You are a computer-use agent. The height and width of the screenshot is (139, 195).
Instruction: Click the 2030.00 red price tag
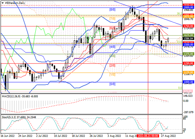pos(188,5)
